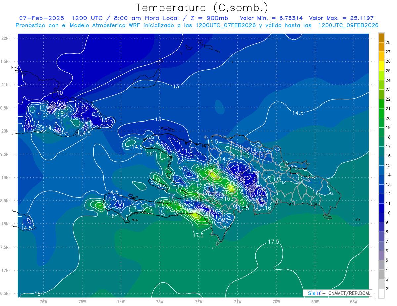
Task: Click the '4' value on the colorbar
Action: coord(387,270)
